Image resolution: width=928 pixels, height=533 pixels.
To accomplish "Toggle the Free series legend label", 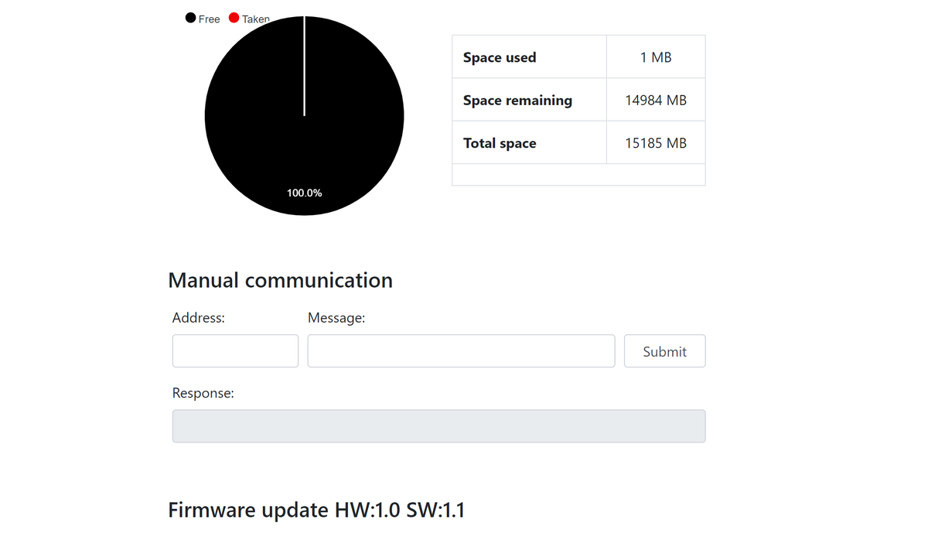I will click(209, 19).
